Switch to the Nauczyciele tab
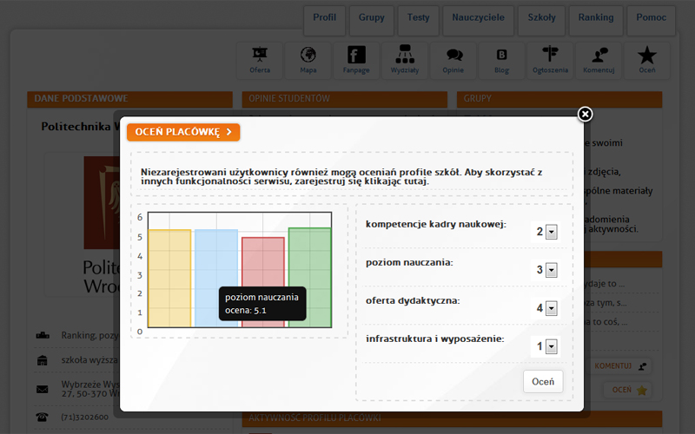695x434 pixels. click(478, 17)
